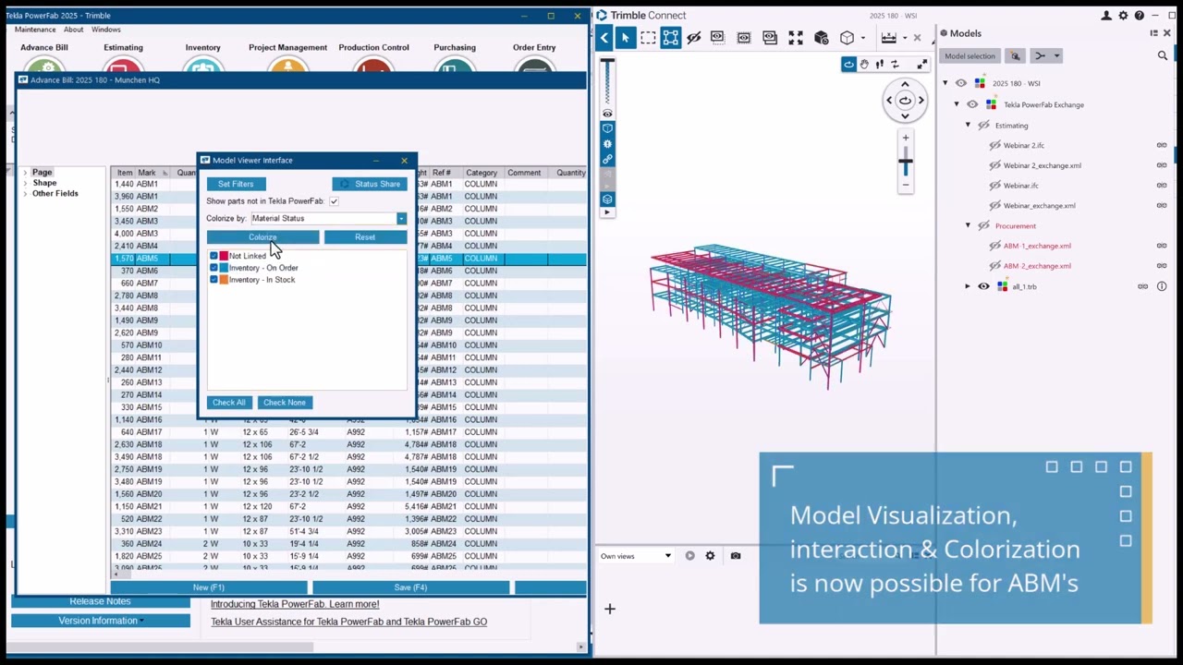Show the ABM-1_exchange.xml model
The image size is (1183, 665).
coord(994,246)
